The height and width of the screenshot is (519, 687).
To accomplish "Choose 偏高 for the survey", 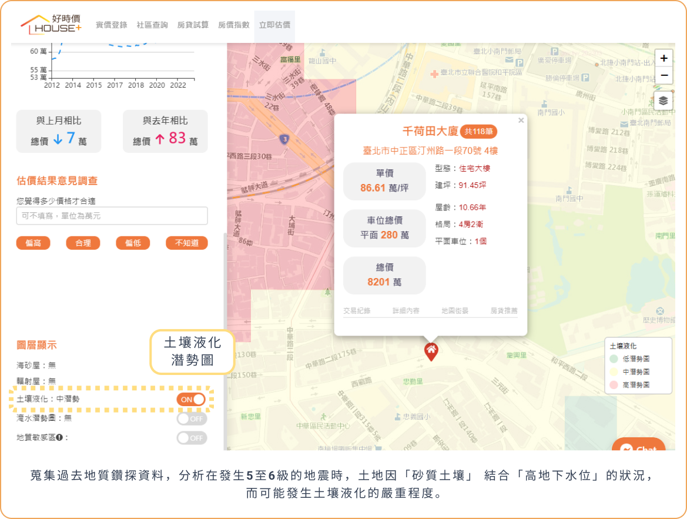I will pos(33,243).
